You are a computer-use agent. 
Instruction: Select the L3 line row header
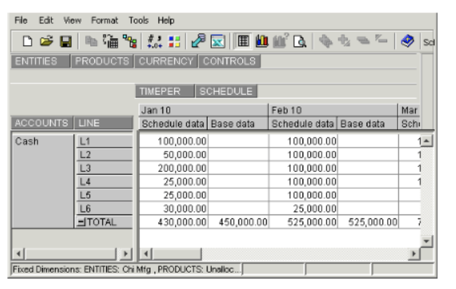tap(103, 168)
